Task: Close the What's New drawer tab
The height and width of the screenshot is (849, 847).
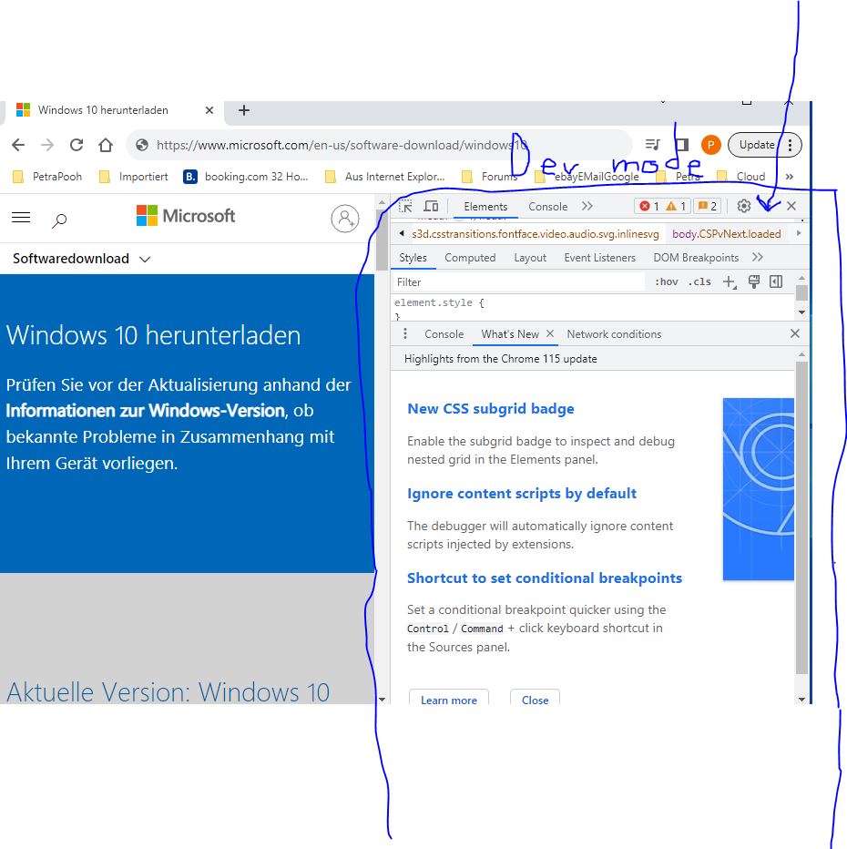Action: click(x=550, y=333)
